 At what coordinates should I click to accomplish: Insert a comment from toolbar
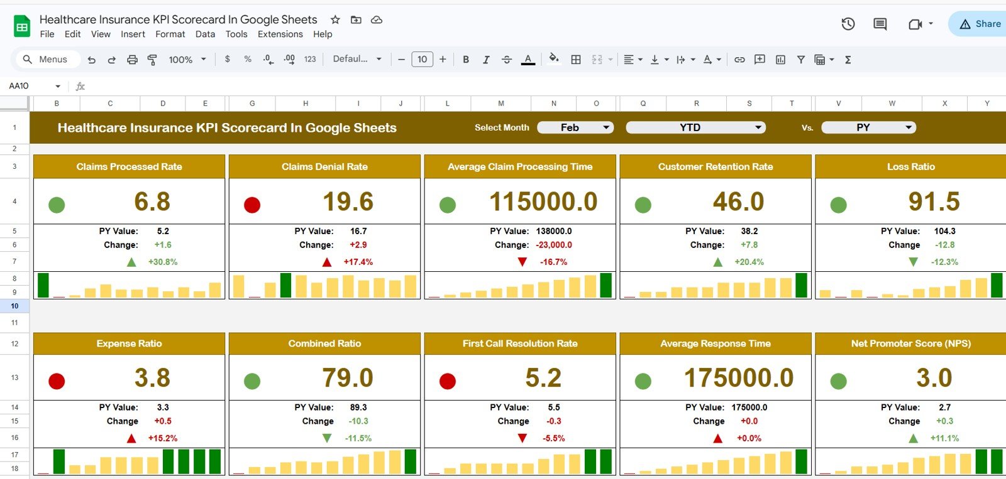[760, 60]
